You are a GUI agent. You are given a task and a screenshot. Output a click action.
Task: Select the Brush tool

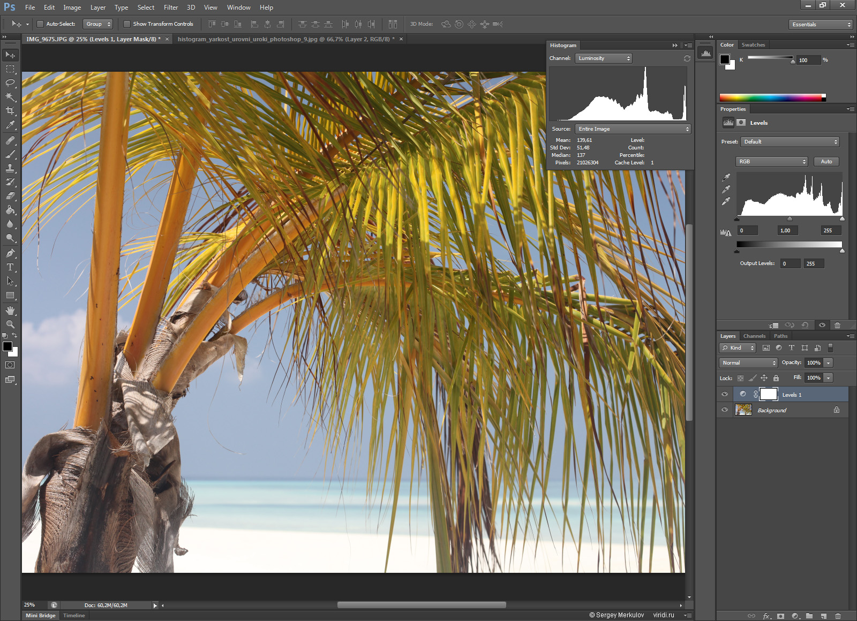tap(10, 154)
